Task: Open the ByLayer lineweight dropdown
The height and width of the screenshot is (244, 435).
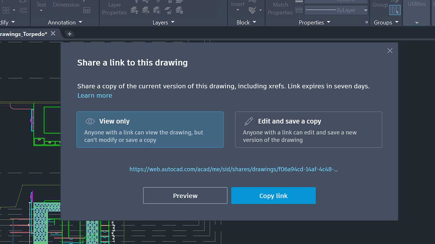Action: [x=365, y=10]
